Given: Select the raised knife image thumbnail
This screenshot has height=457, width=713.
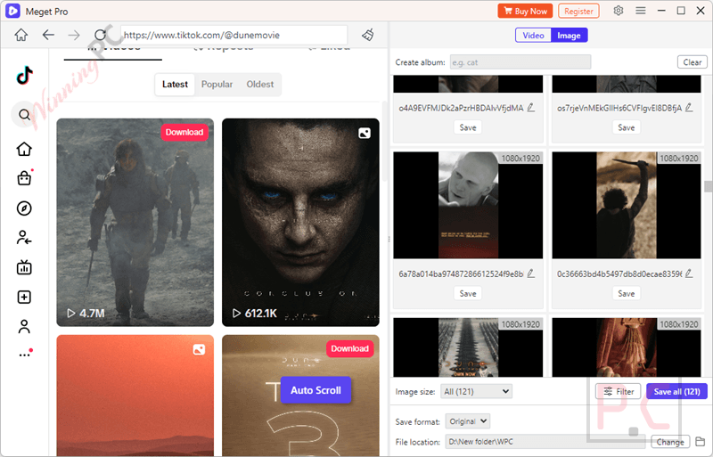Looking at the screenshot, I should click(x=627, y=206).
